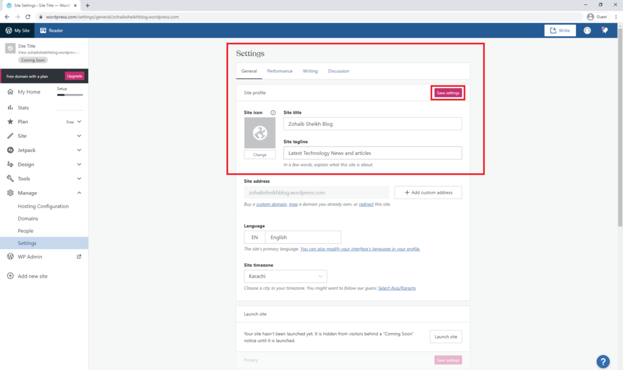
Task: Open the help question mark button
Action: pos(603,361)
